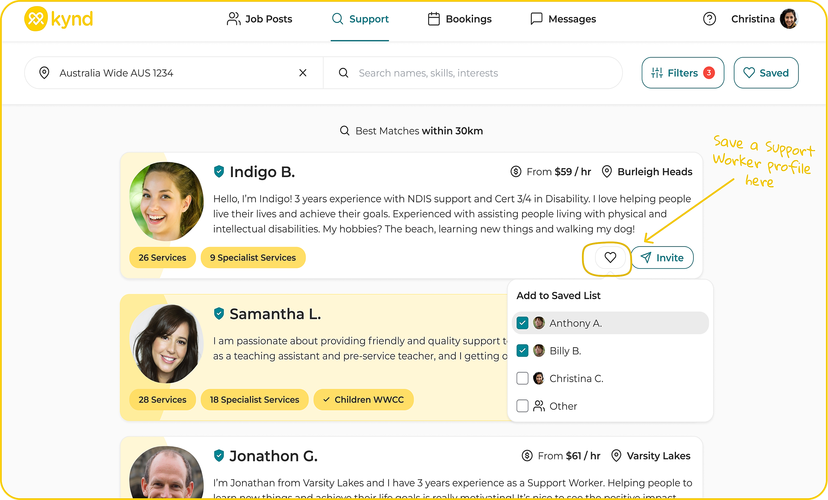Clear the location with the X icon
828x500 pixels.
coord(302,73)
